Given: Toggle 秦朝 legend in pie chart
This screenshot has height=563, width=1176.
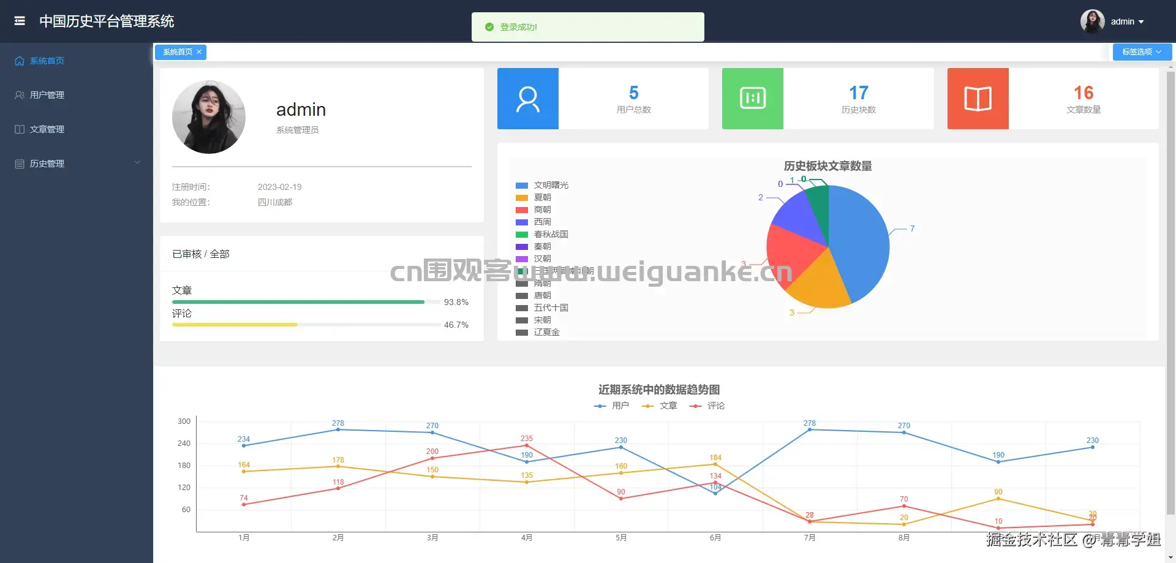Looking at the screenshot, I should 533,246.
